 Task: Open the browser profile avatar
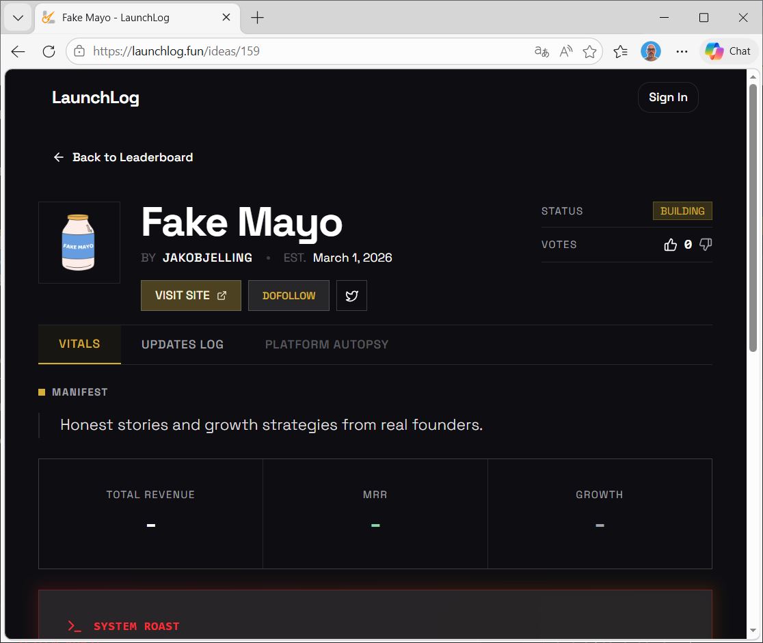651,51
